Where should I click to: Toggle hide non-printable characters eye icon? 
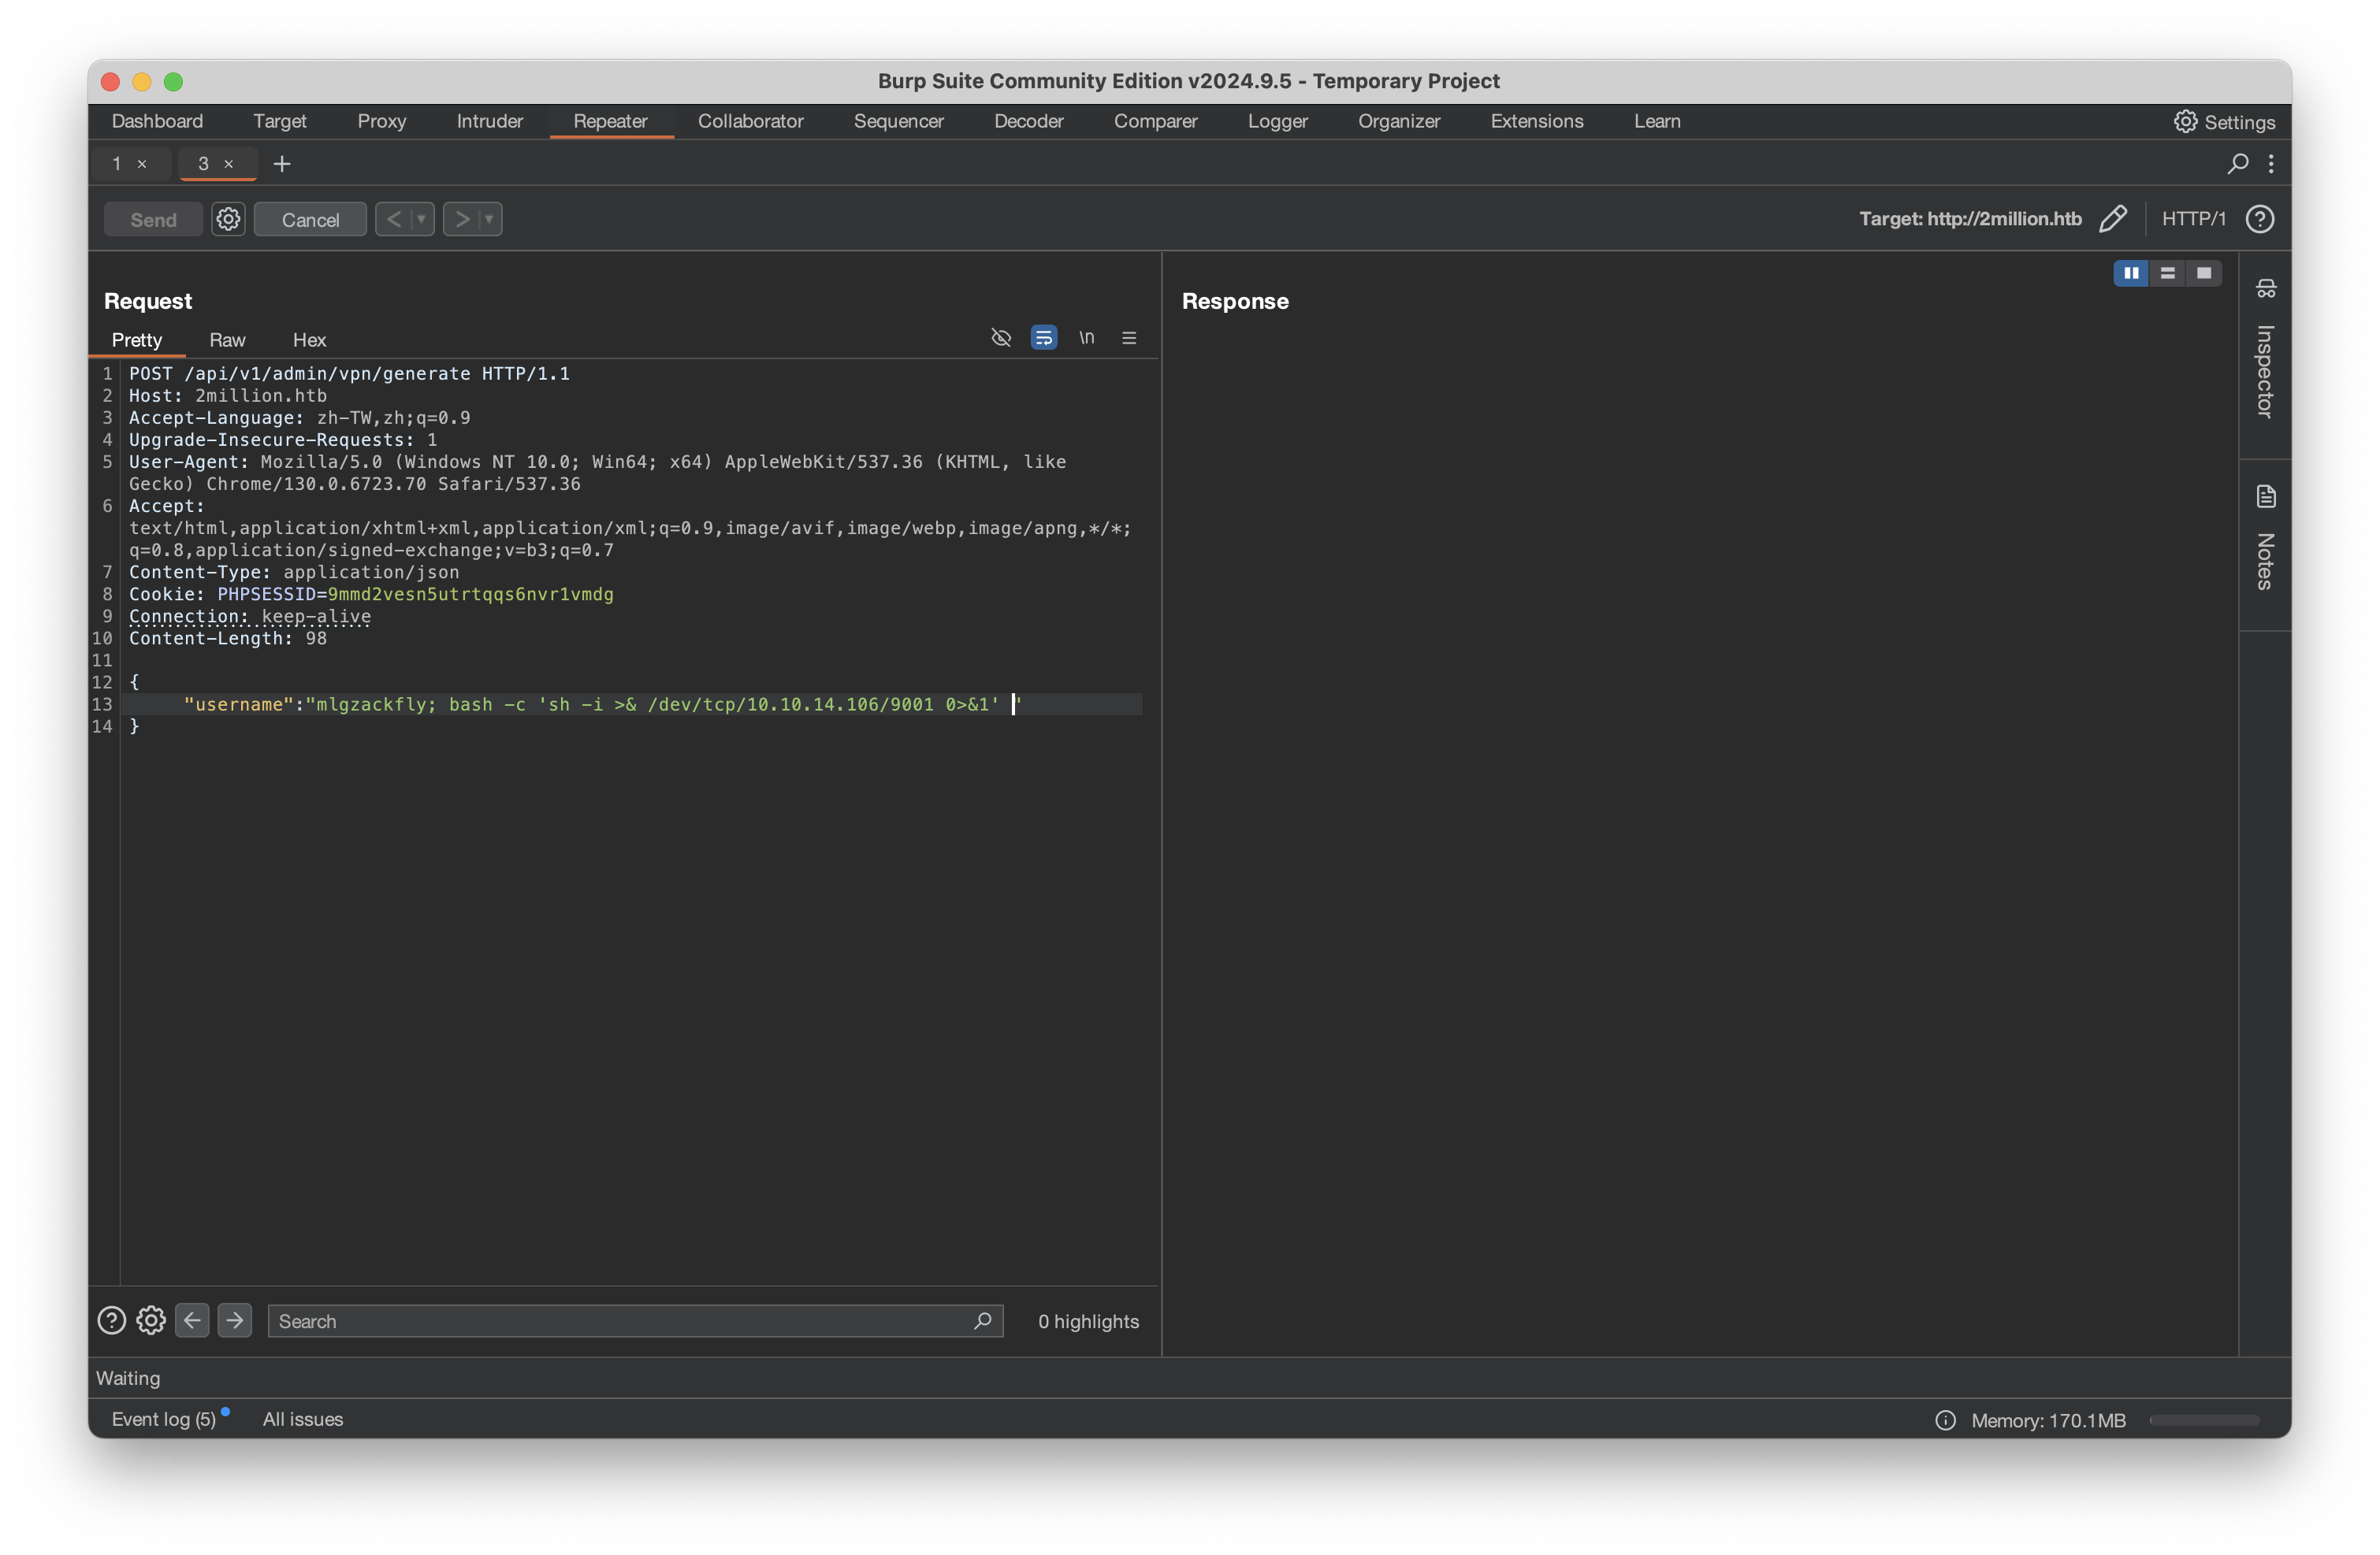pos(1001,339)
